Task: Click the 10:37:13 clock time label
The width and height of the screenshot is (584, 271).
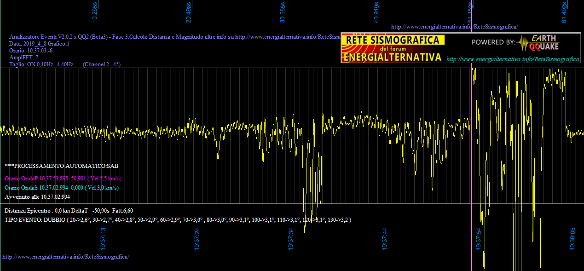Action: tap(103, 238)
